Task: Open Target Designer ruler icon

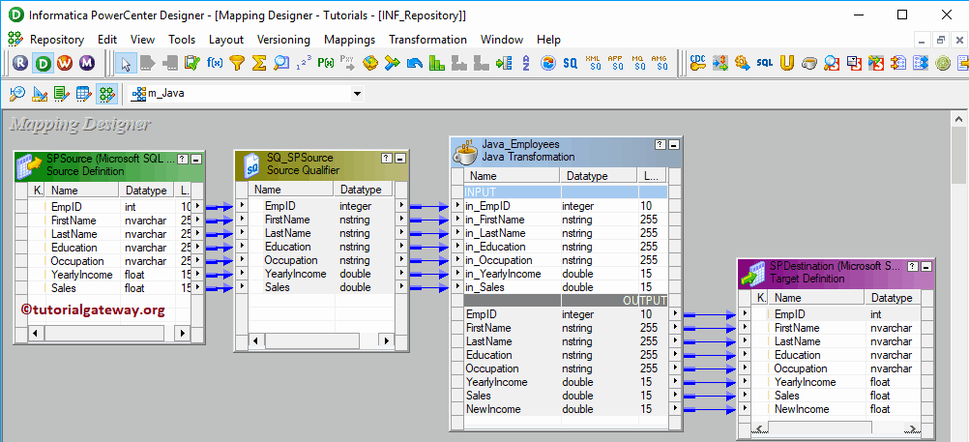Action: [40, 94]
